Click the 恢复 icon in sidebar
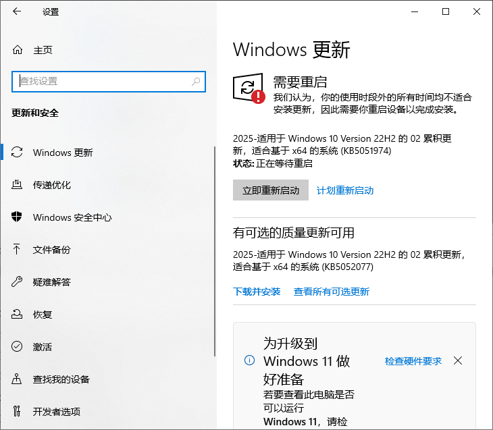 tap(17, 314)
